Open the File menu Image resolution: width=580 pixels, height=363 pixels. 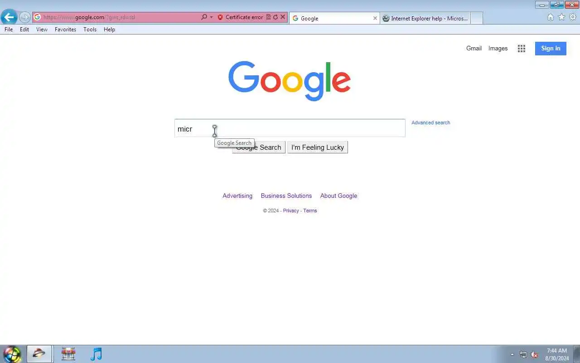click(9, 29)
